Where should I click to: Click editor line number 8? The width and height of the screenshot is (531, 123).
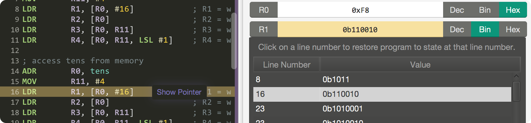(x=17, y=9)
